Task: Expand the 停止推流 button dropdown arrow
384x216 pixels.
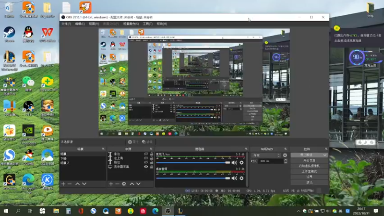Action: tap(325, 155)
